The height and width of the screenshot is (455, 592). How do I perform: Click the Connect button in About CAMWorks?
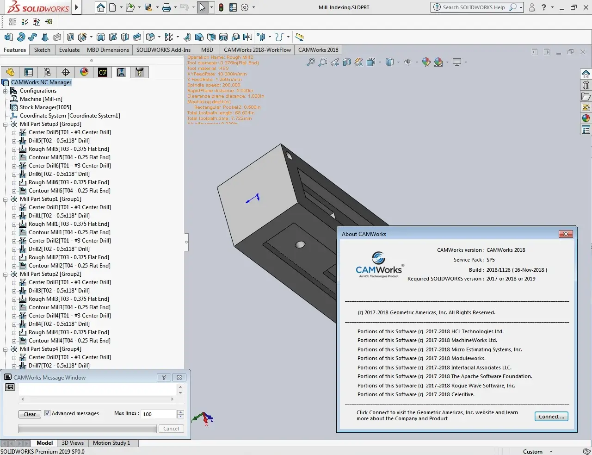tap(551, 417)
